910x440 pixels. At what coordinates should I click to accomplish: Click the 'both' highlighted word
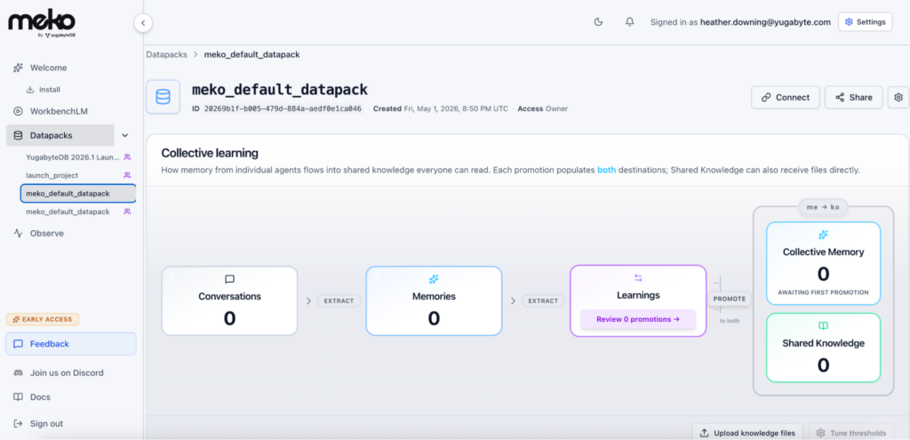tap(606, 171)
